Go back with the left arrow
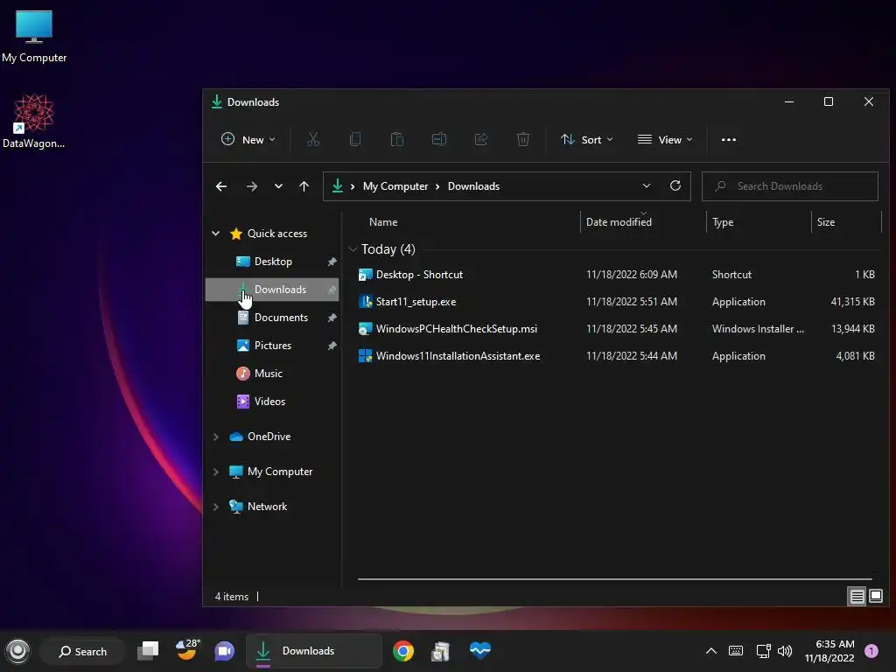Screen dimensions: 896x672 coord(221,186)
